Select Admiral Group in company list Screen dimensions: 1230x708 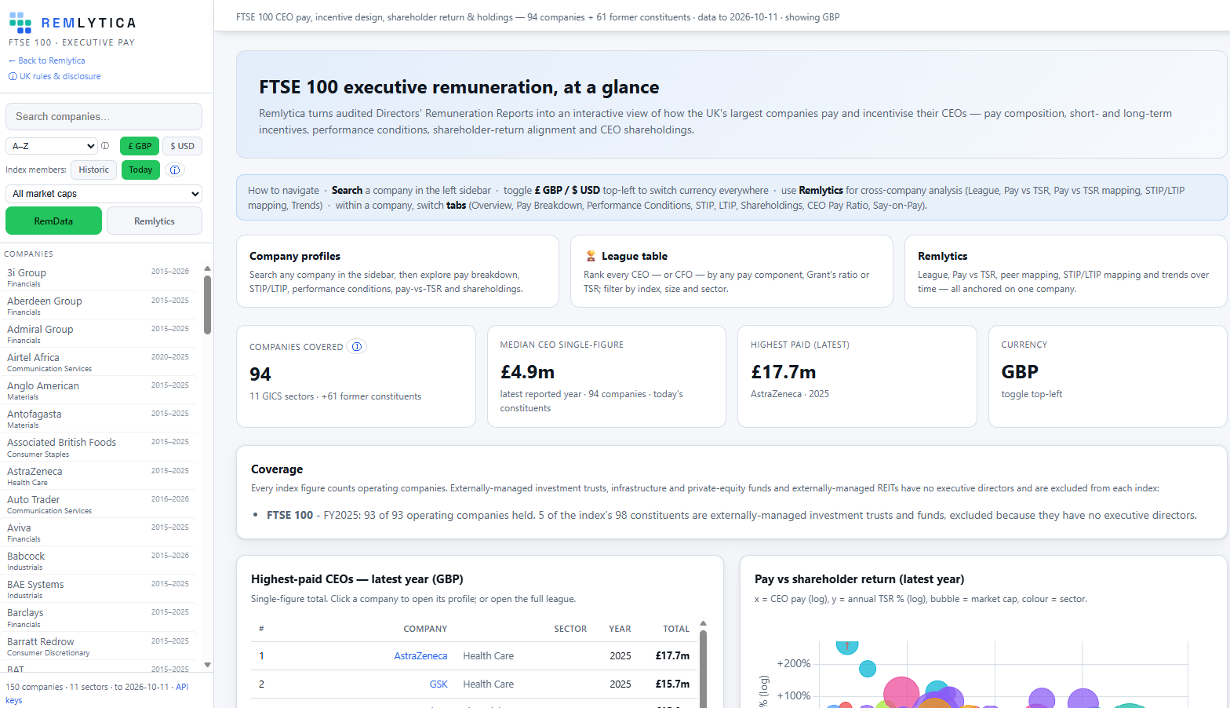coord(100,334)
